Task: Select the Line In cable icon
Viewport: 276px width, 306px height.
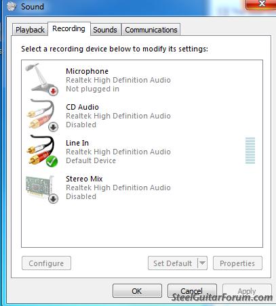Action: tap(42, 151)
